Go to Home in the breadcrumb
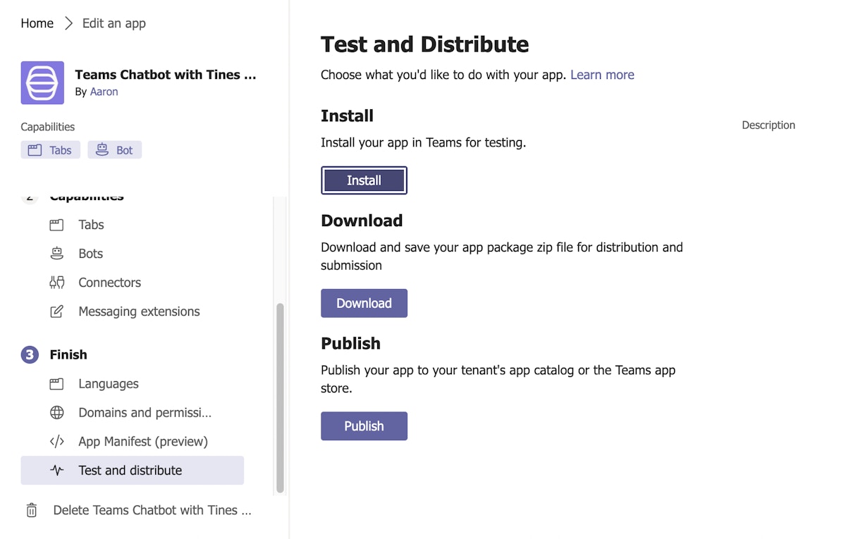Viewport: 846px width, 539px height. click(x=37, y=23)
